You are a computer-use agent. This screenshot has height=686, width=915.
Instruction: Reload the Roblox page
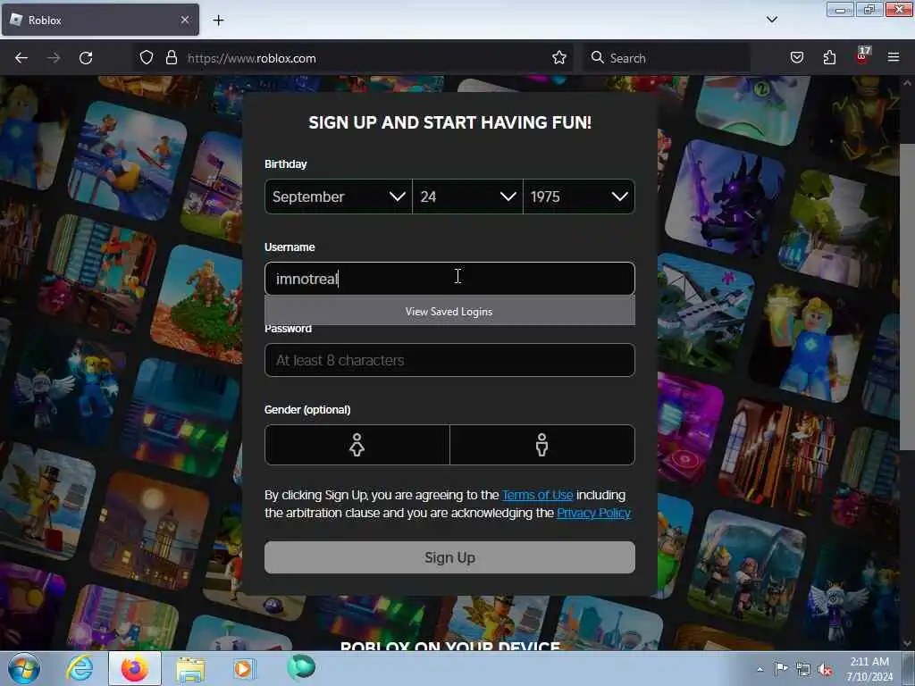[x=86, y=58]
